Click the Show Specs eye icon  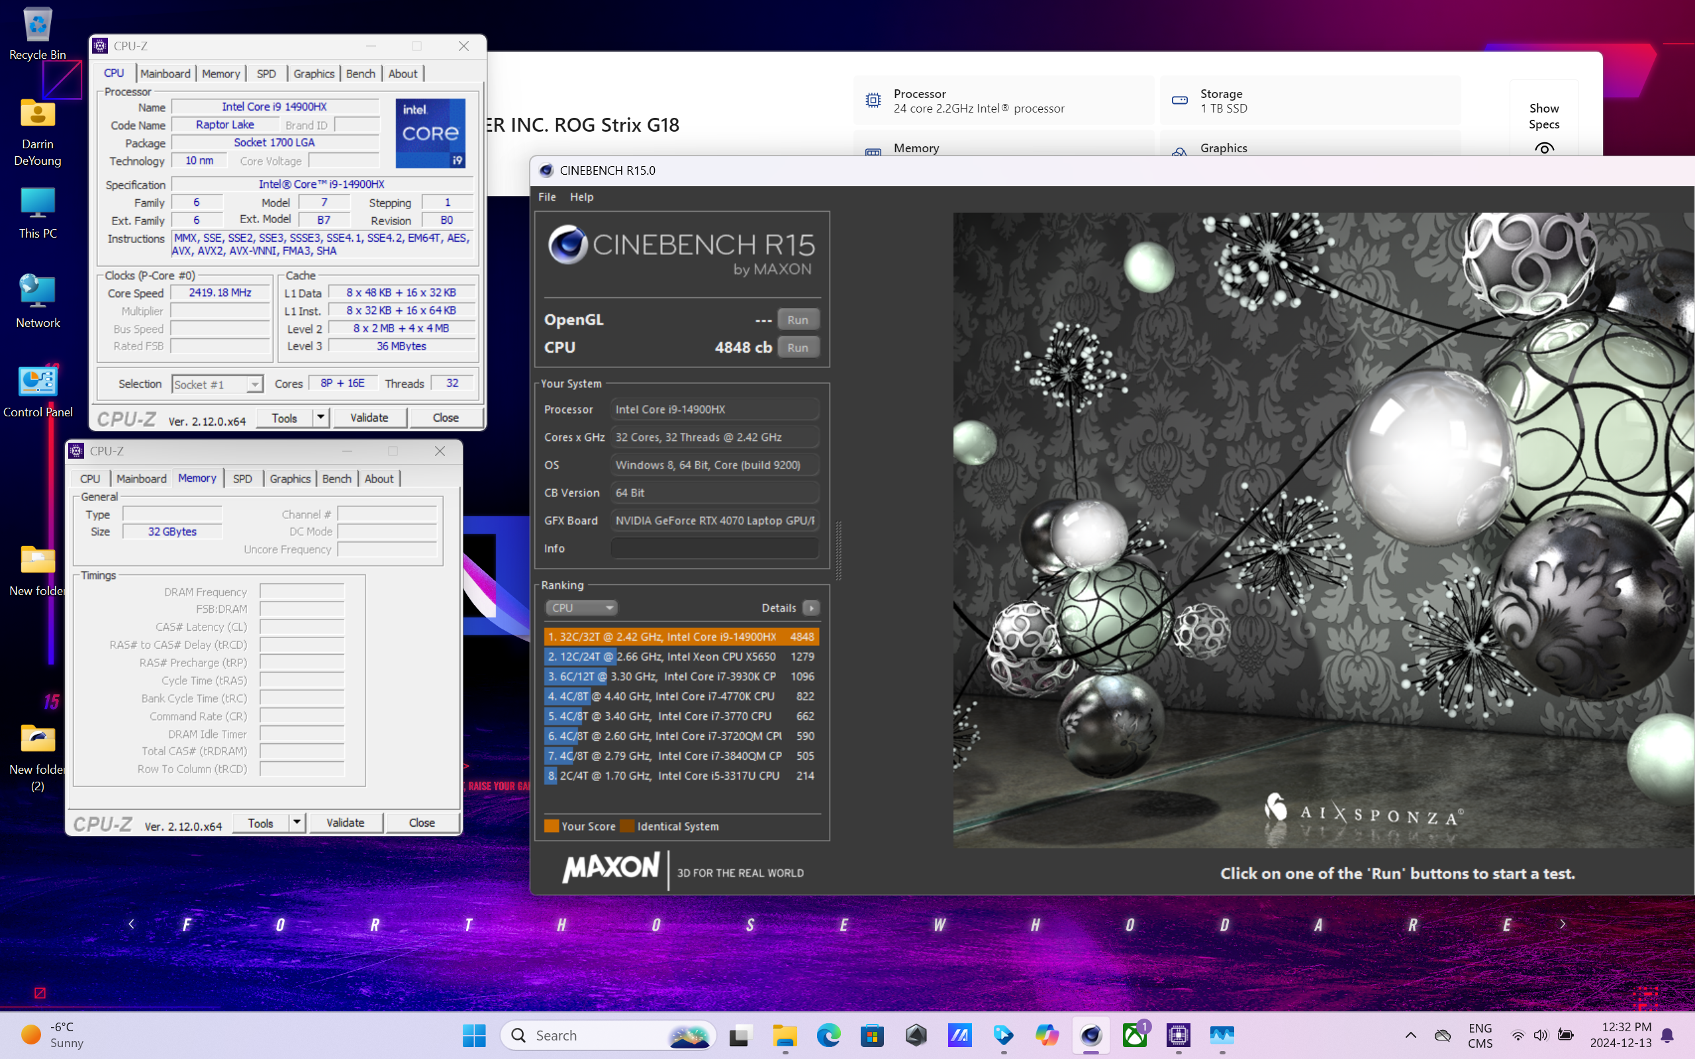point(1544,148)
